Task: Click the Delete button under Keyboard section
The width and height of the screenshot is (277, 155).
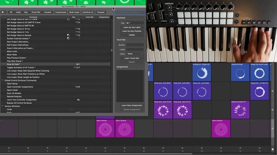Action: click(x=132, y=35)
